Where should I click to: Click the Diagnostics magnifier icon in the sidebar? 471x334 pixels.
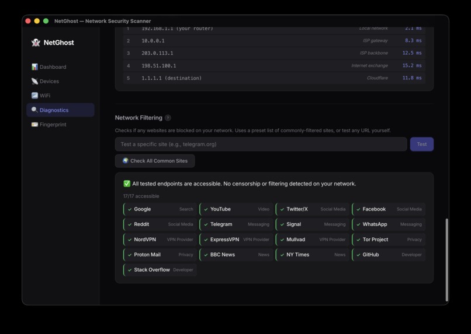tap(34, 110)
